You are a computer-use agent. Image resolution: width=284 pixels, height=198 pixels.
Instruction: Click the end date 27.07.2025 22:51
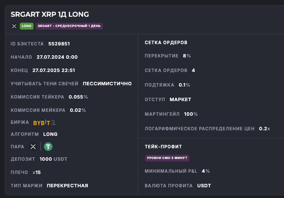tap(54, 70)
